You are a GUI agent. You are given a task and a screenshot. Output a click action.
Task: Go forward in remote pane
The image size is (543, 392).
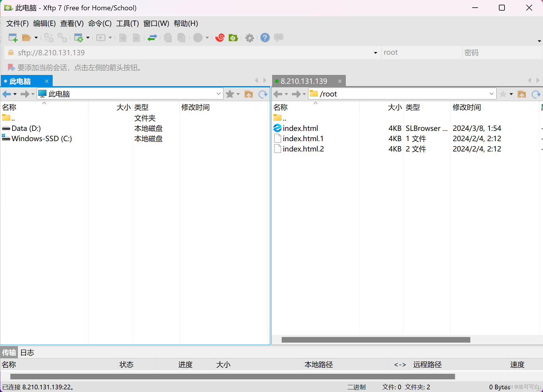pos(296,94)
